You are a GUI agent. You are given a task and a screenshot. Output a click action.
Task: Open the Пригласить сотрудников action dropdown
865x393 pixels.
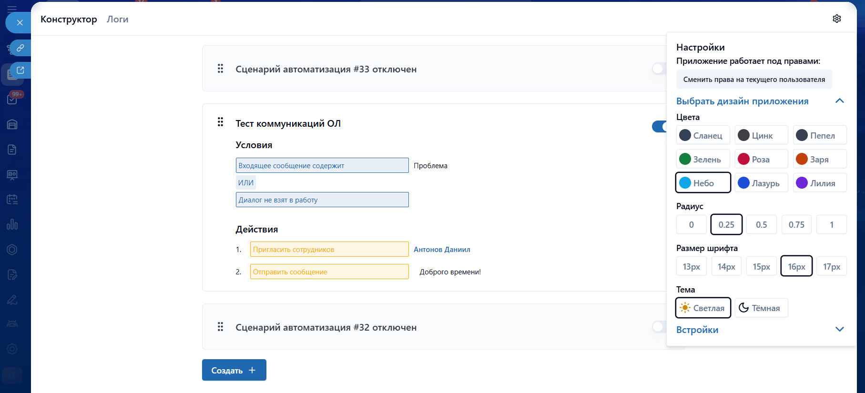click(329, 249)
